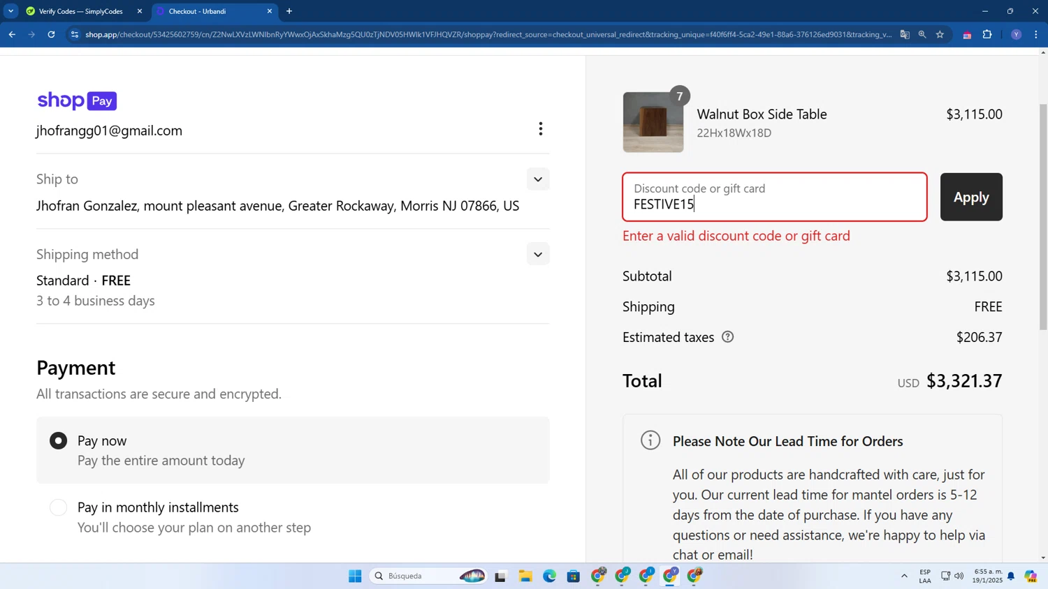Open notifications bell icon
Viewport: 1048px width, 589px height.
click(1011, 576)
